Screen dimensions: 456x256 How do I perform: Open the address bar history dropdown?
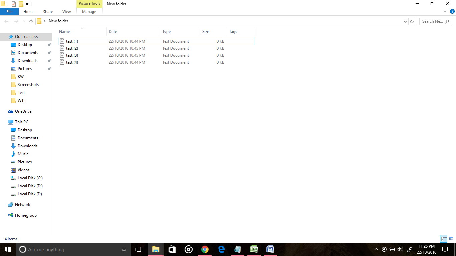click(405, 21)
